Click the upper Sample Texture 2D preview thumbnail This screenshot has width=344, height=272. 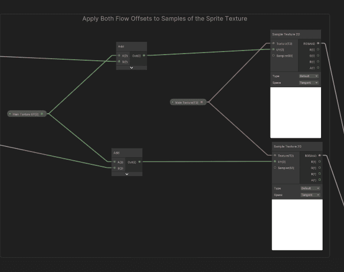click(296, 113)
